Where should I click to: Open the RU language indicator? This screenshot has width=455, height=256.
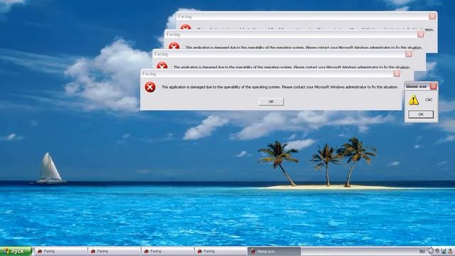pos(422,251)
